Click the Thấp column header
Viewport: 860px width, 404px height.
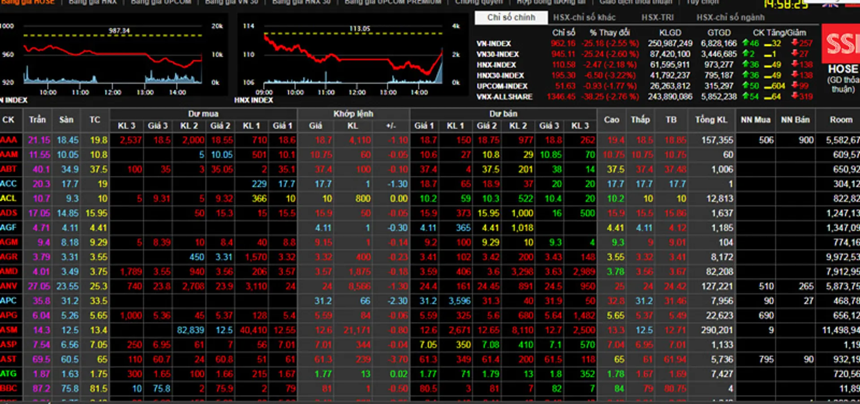[x=641, y=120]
